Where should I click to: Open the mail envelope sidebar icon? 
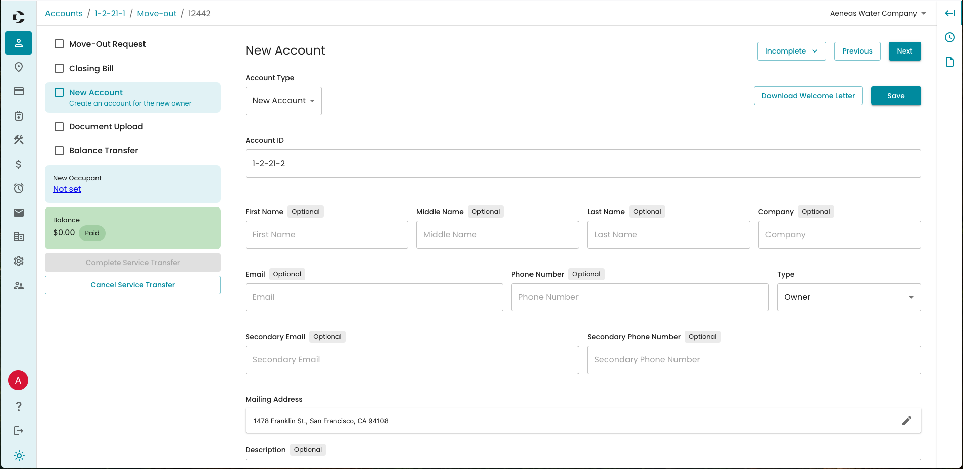[x=19, y=213]
